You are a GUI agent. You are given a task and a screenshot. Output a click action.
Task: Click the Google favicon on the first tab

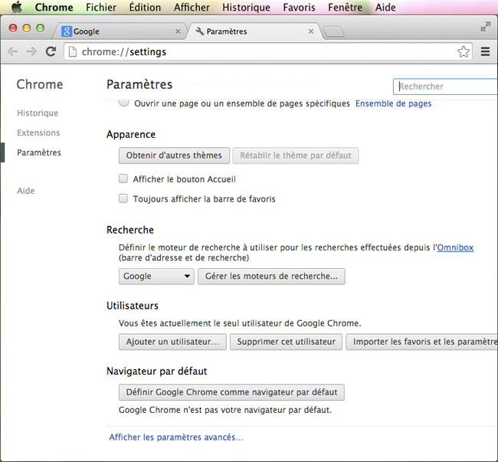67,31
